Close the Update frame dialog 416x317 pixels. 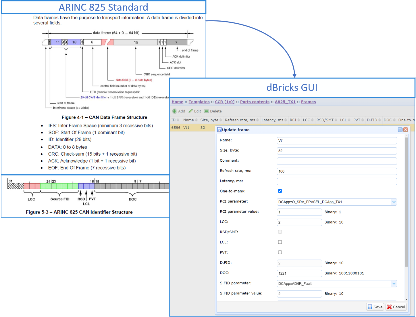coord(406,130)
